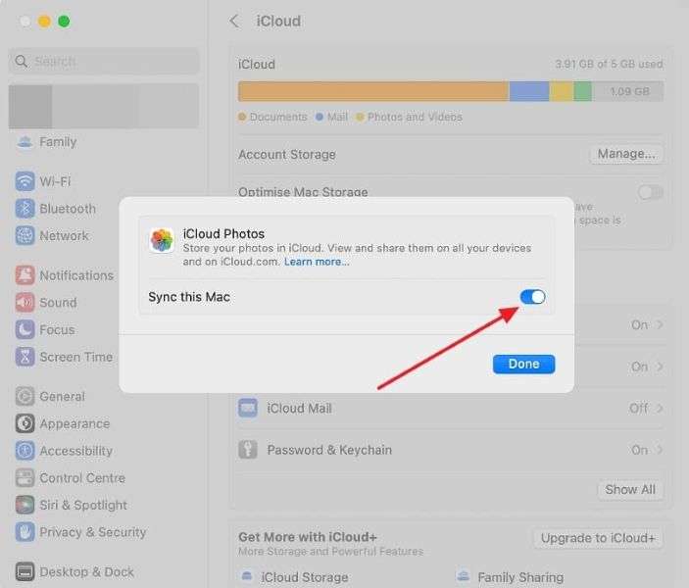This screenshot has height=588, width=689.
Task: Click the iCloud Mail envelope icon
Action: [248, 408]
